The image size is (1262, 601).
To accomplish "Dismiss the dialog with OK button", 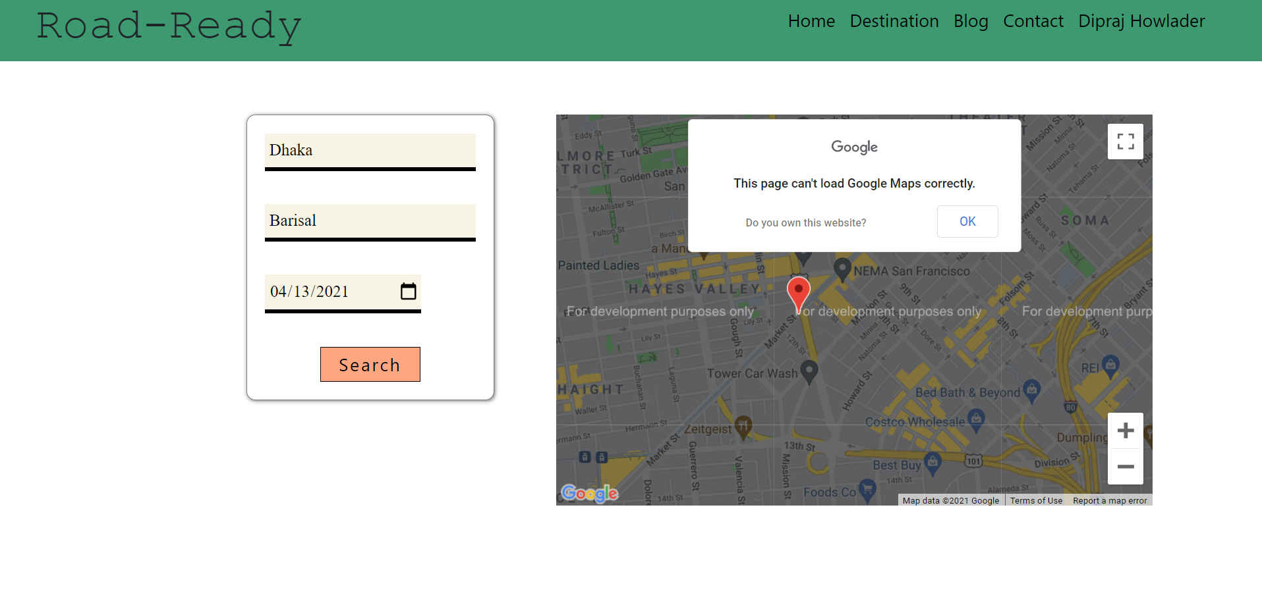I will pos(967,221).
